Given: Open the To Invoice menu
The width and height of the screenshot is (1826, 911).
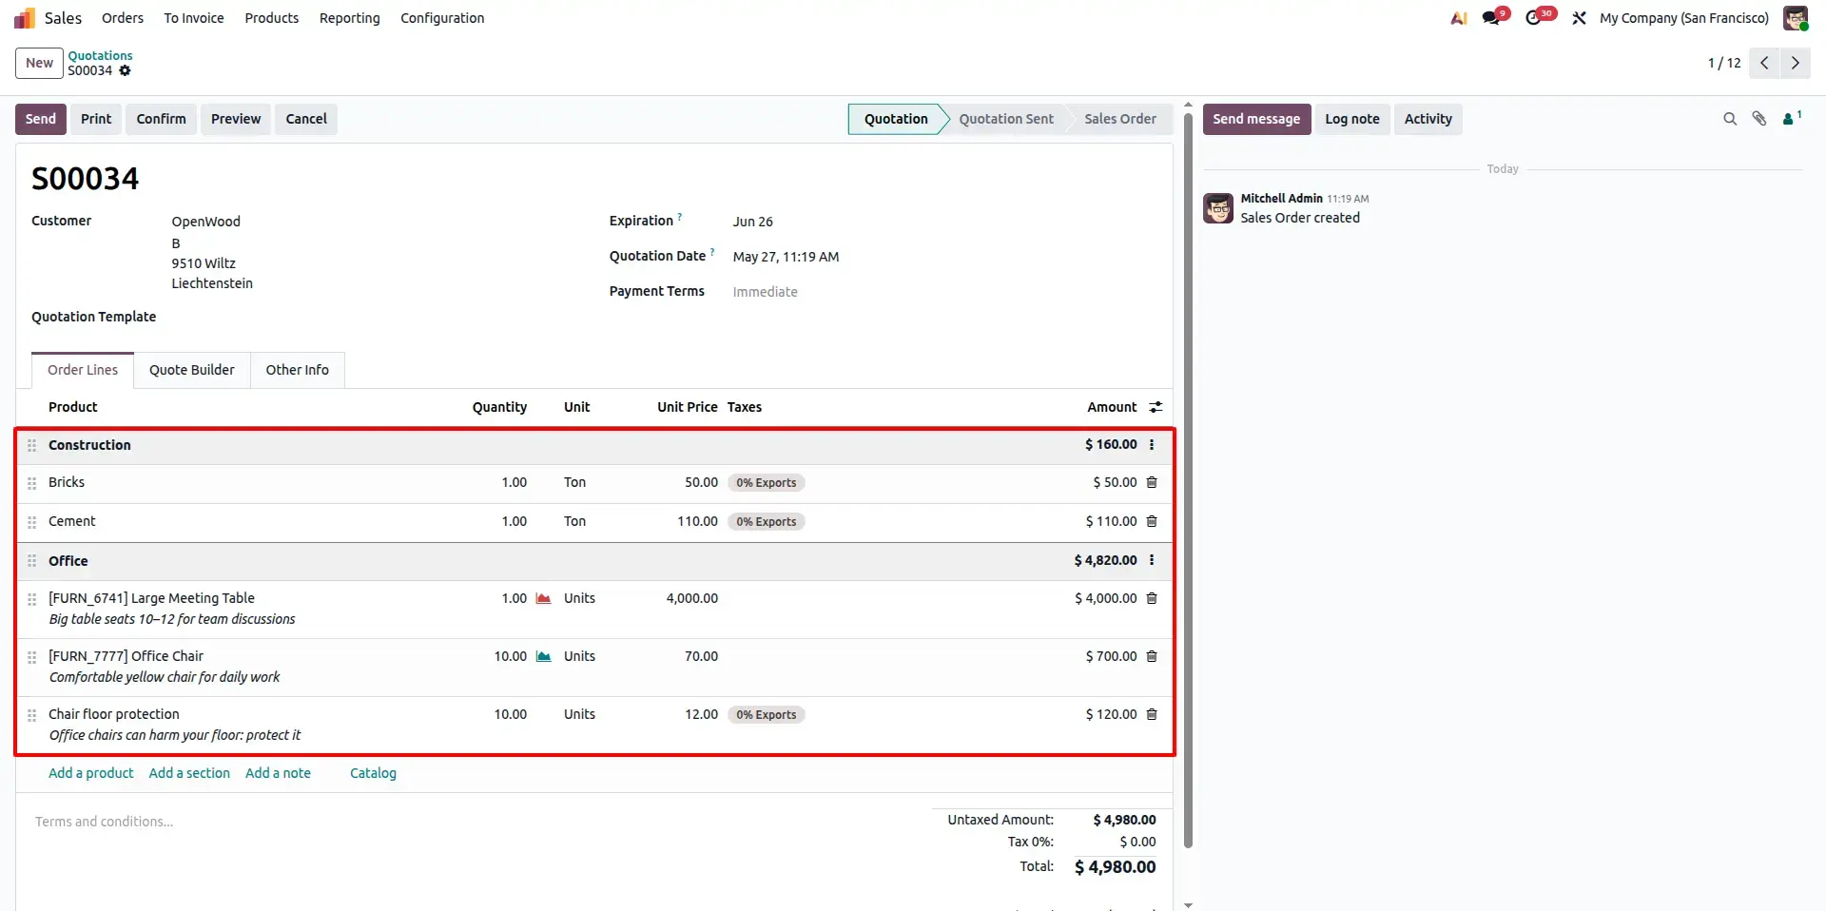Looking at the screenshot, I should [x=194, y=18].
